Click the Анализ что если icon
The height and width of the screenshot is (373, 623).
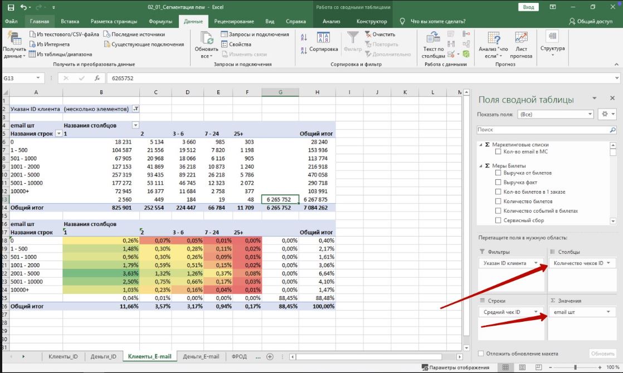click(493, 38)
